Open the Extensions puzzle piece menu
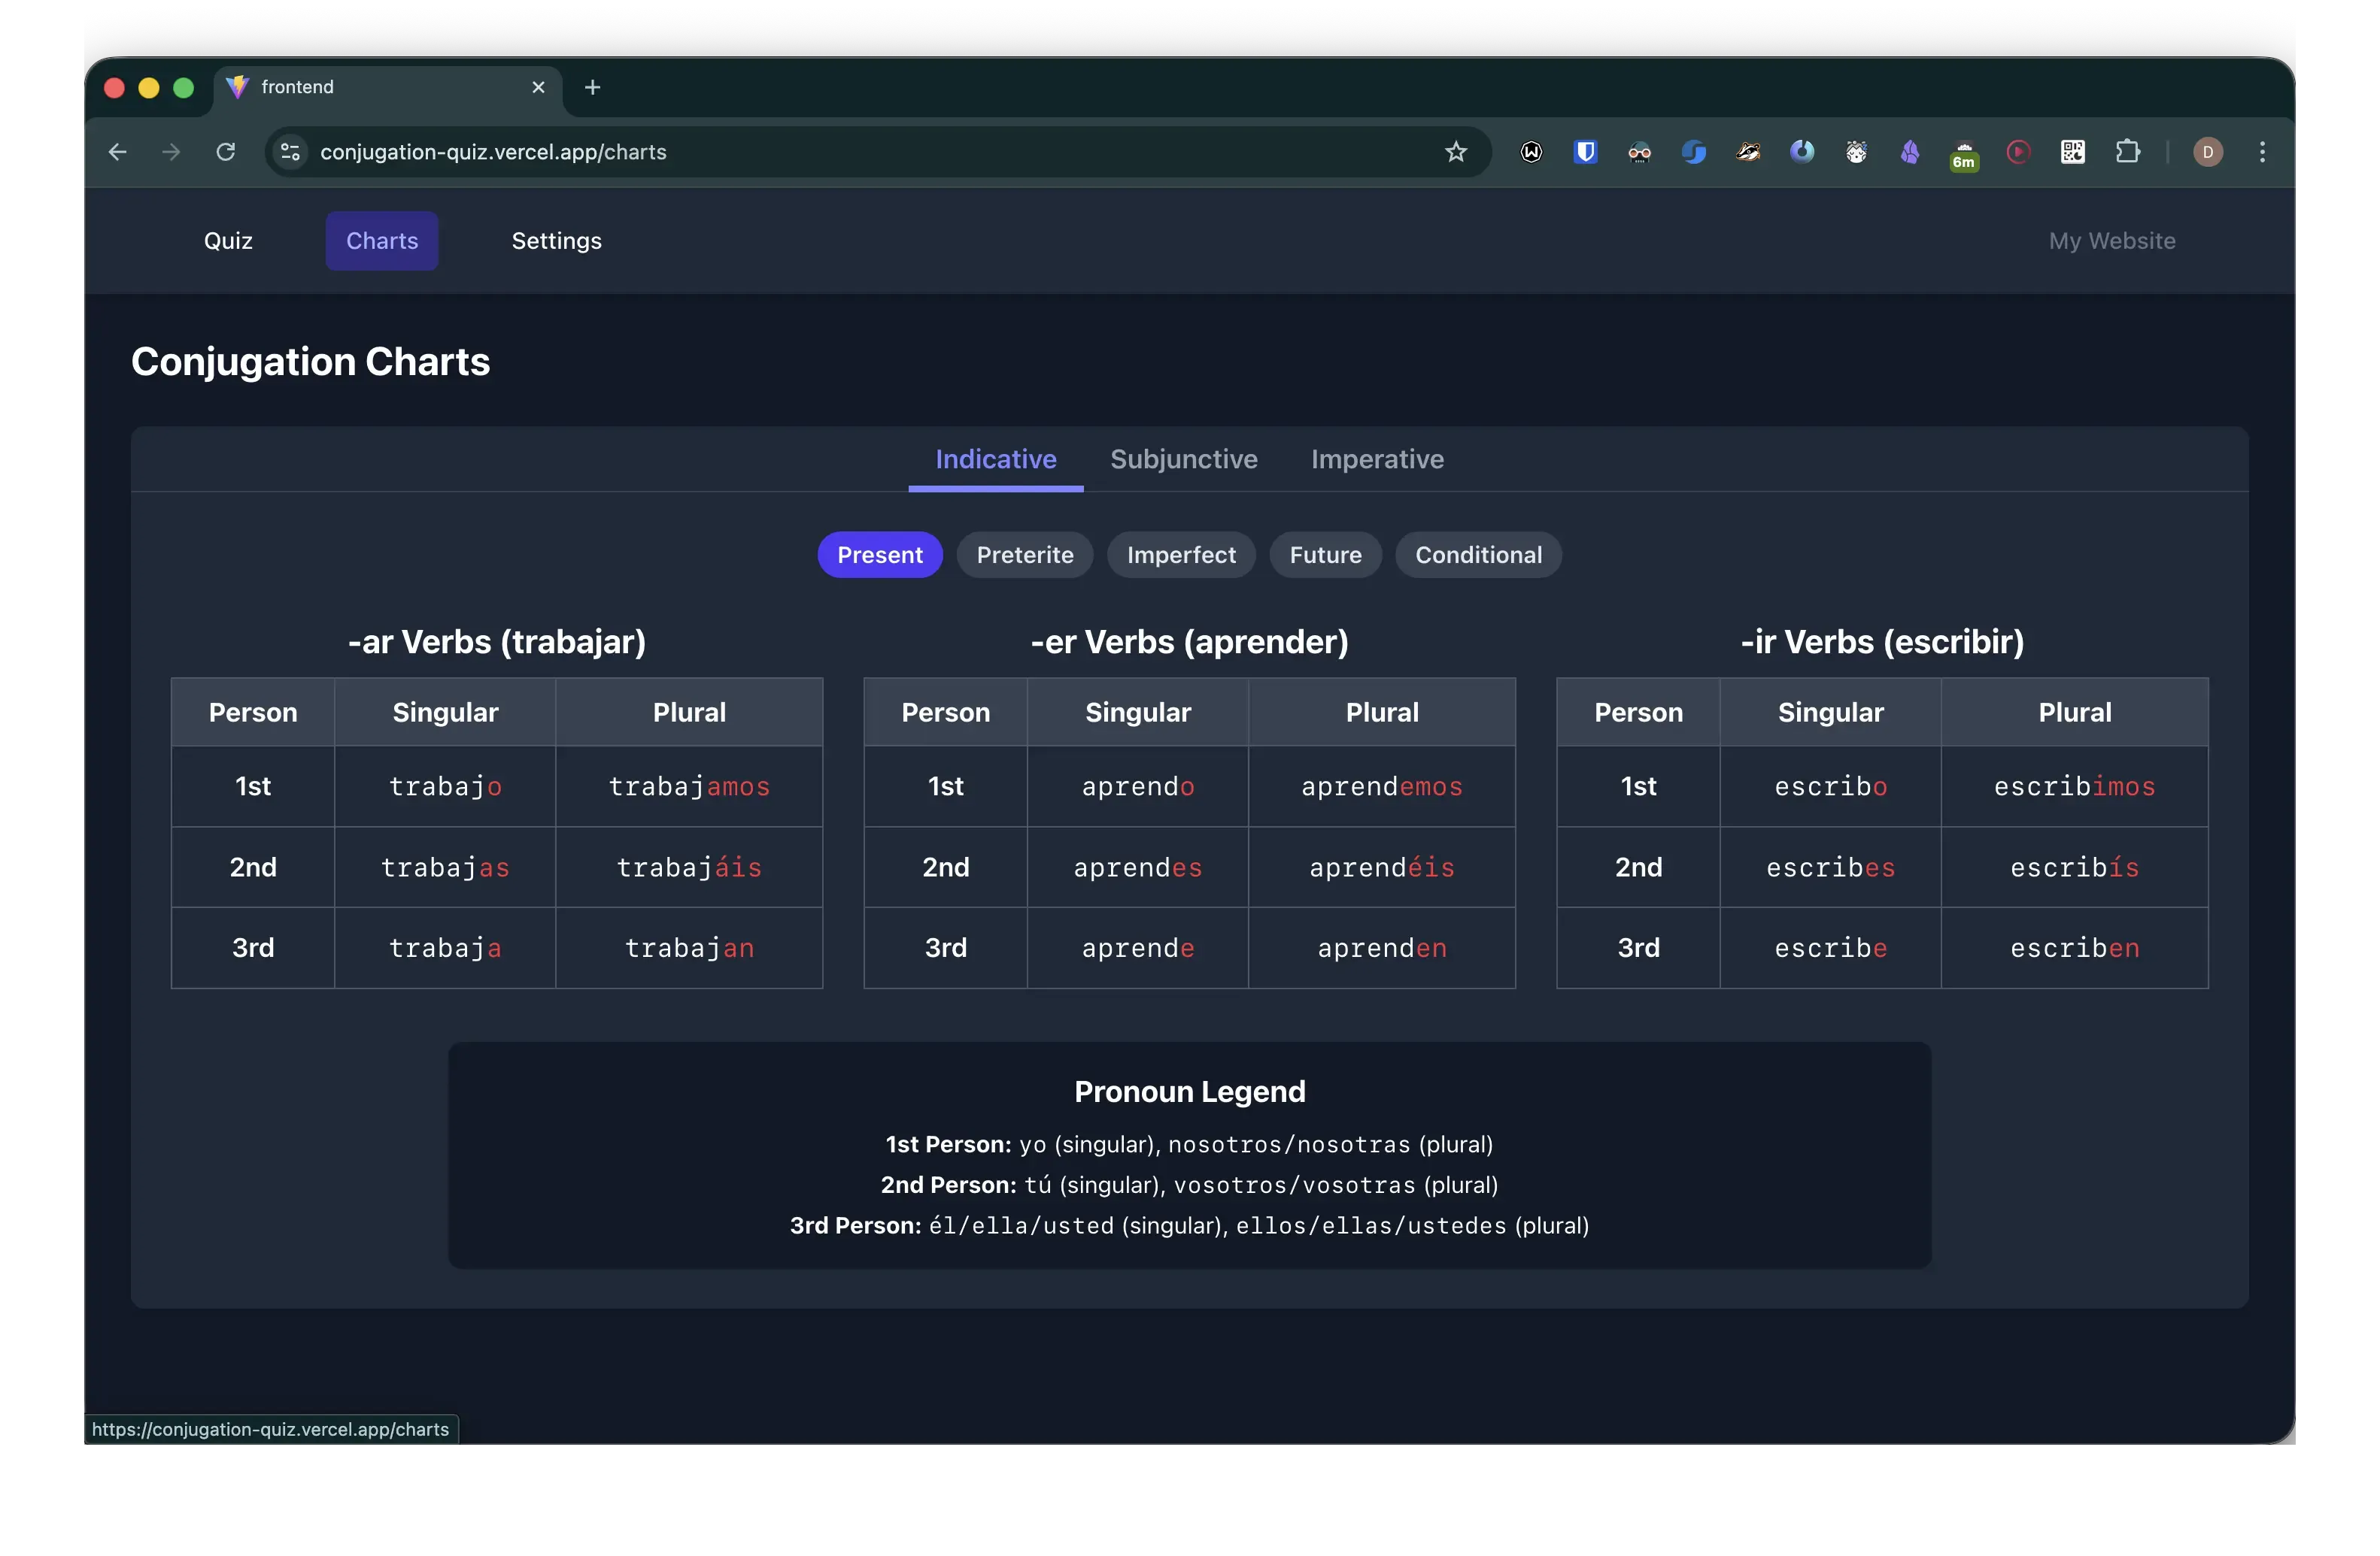Image resolution: width=2380 pixels, height=1556 pixels. click(x=2127, y=152)
